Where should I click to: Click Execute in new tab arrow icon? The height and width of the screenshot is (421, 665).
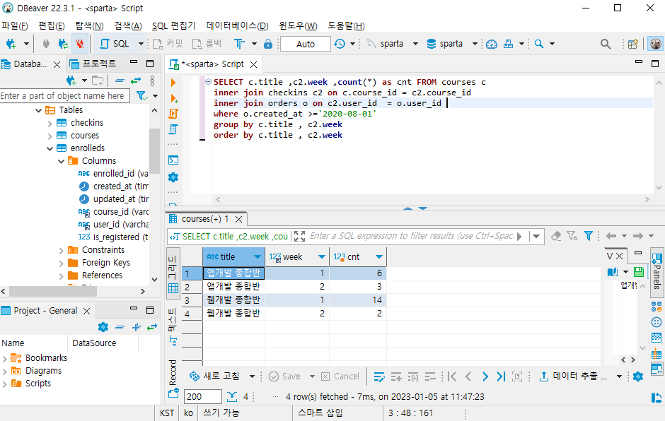173,98
